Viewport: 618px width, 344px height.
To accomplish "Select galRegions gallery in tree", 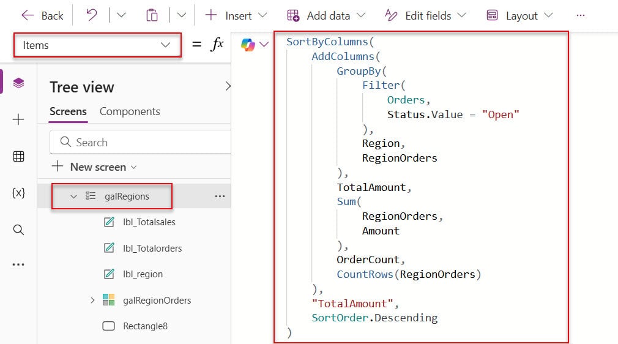I will [127, 196].
